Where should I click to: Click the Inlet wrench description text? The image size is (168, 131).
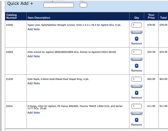(72, 52)
